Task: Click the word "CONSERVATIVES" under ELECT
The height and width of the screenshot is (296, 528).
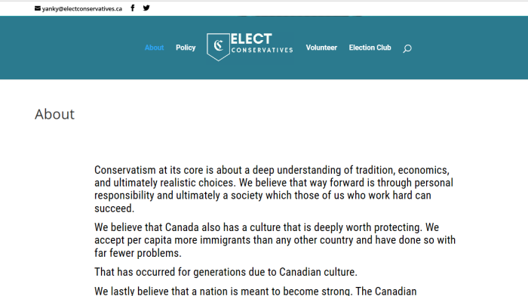Action: point(262,51)
